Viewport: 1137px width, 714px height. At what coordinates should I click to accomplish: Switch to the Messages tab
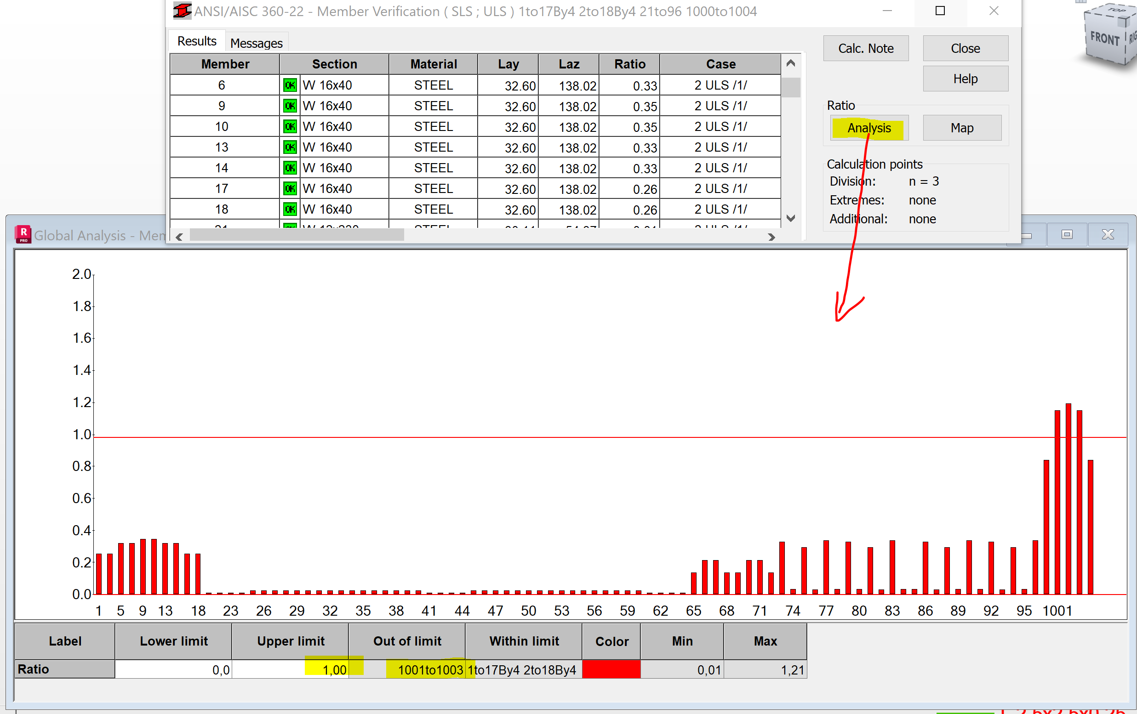coord(256,43)
